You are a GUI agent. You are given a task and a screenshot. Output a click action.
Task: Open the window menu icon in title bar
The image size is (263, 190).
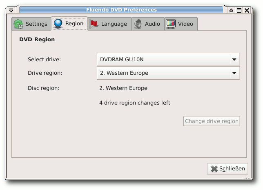(11, 10)
